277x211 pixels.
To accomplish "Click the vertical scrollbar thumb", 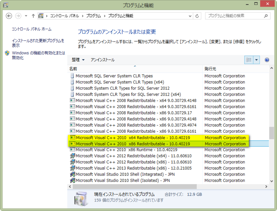I will (x=272, y=133).
